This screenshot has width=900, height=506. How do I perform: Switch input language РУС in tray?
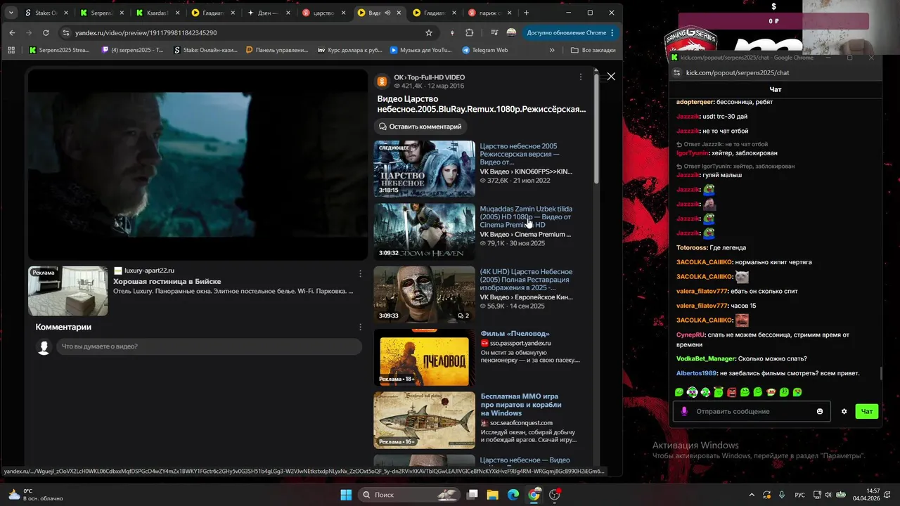pos(799,495)
